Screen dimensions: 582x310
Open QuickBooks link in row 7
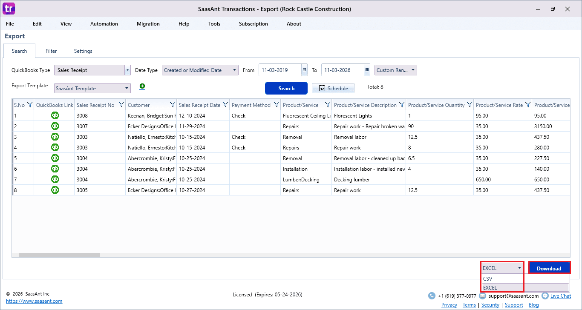point(55,179)
